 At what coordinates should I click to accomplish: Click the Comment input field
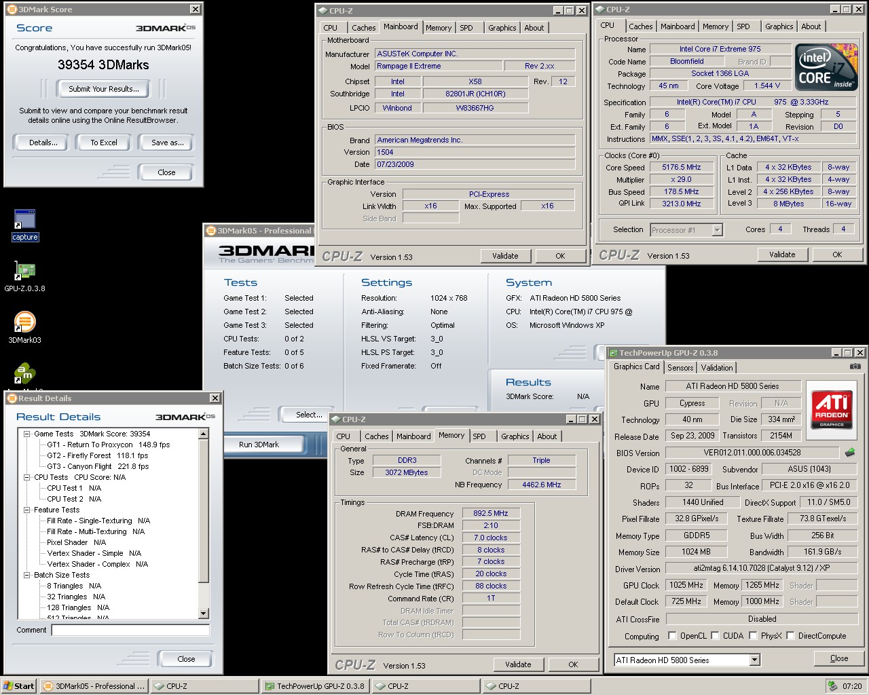pos(130,630)
